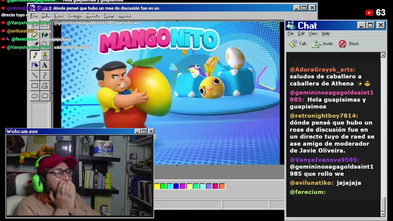Pick the pale cyan palette color
The height and width of the screenshot is (221, 393).
pyautogui.click(x=202, y=186)
